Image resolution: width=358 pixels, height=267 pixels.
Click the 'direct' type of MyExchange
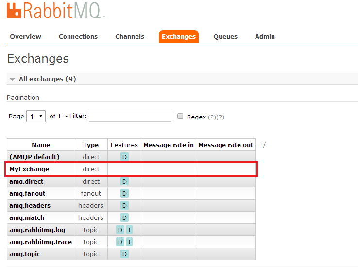[91, 169]
